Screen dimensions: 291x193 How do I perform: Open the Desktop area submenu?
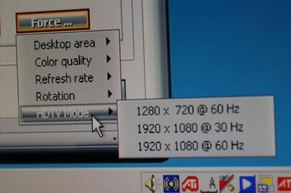pyautogui.click(x=69, y=44)
